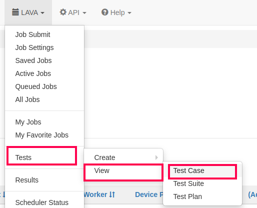Collapse the LAVA dropdown menu

tap(28, 12)
